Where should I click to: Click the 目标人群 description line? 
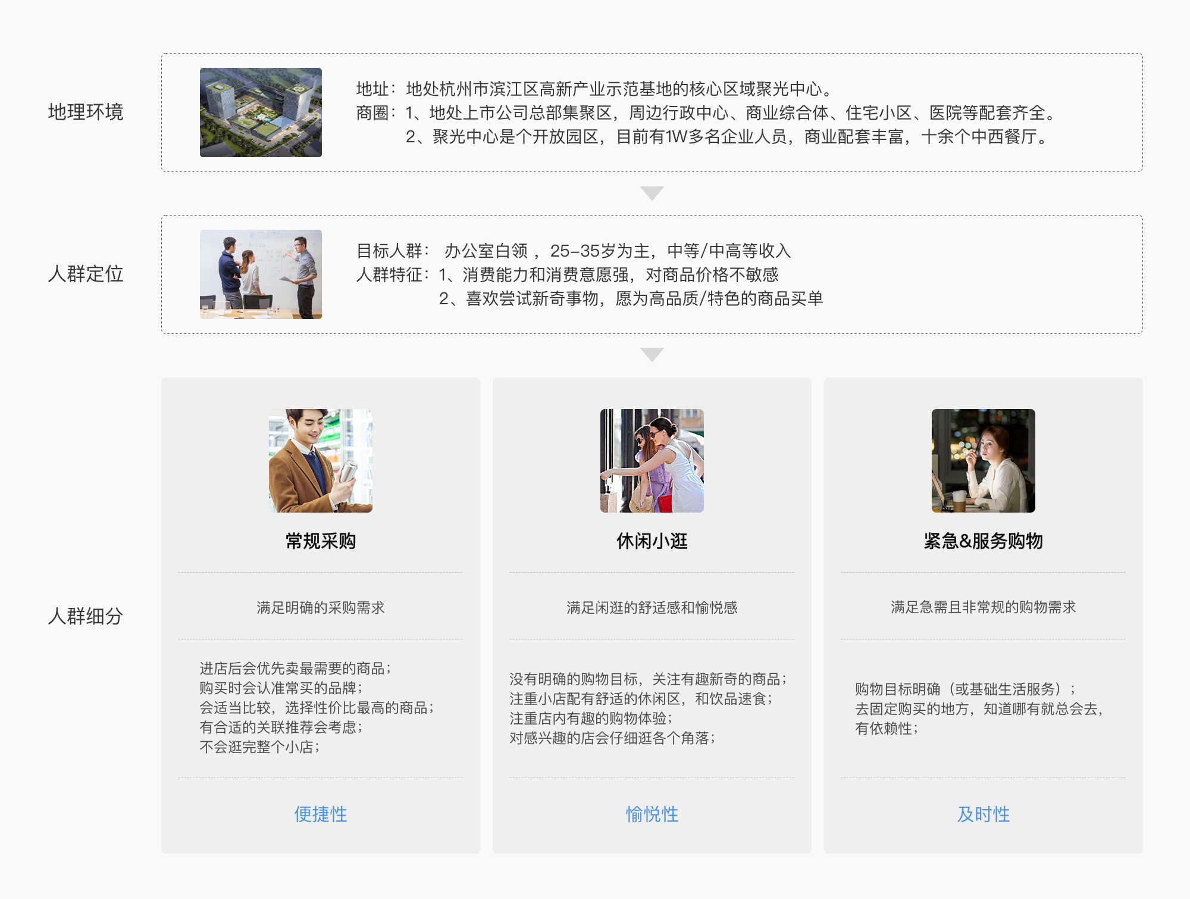coord(573,251)
